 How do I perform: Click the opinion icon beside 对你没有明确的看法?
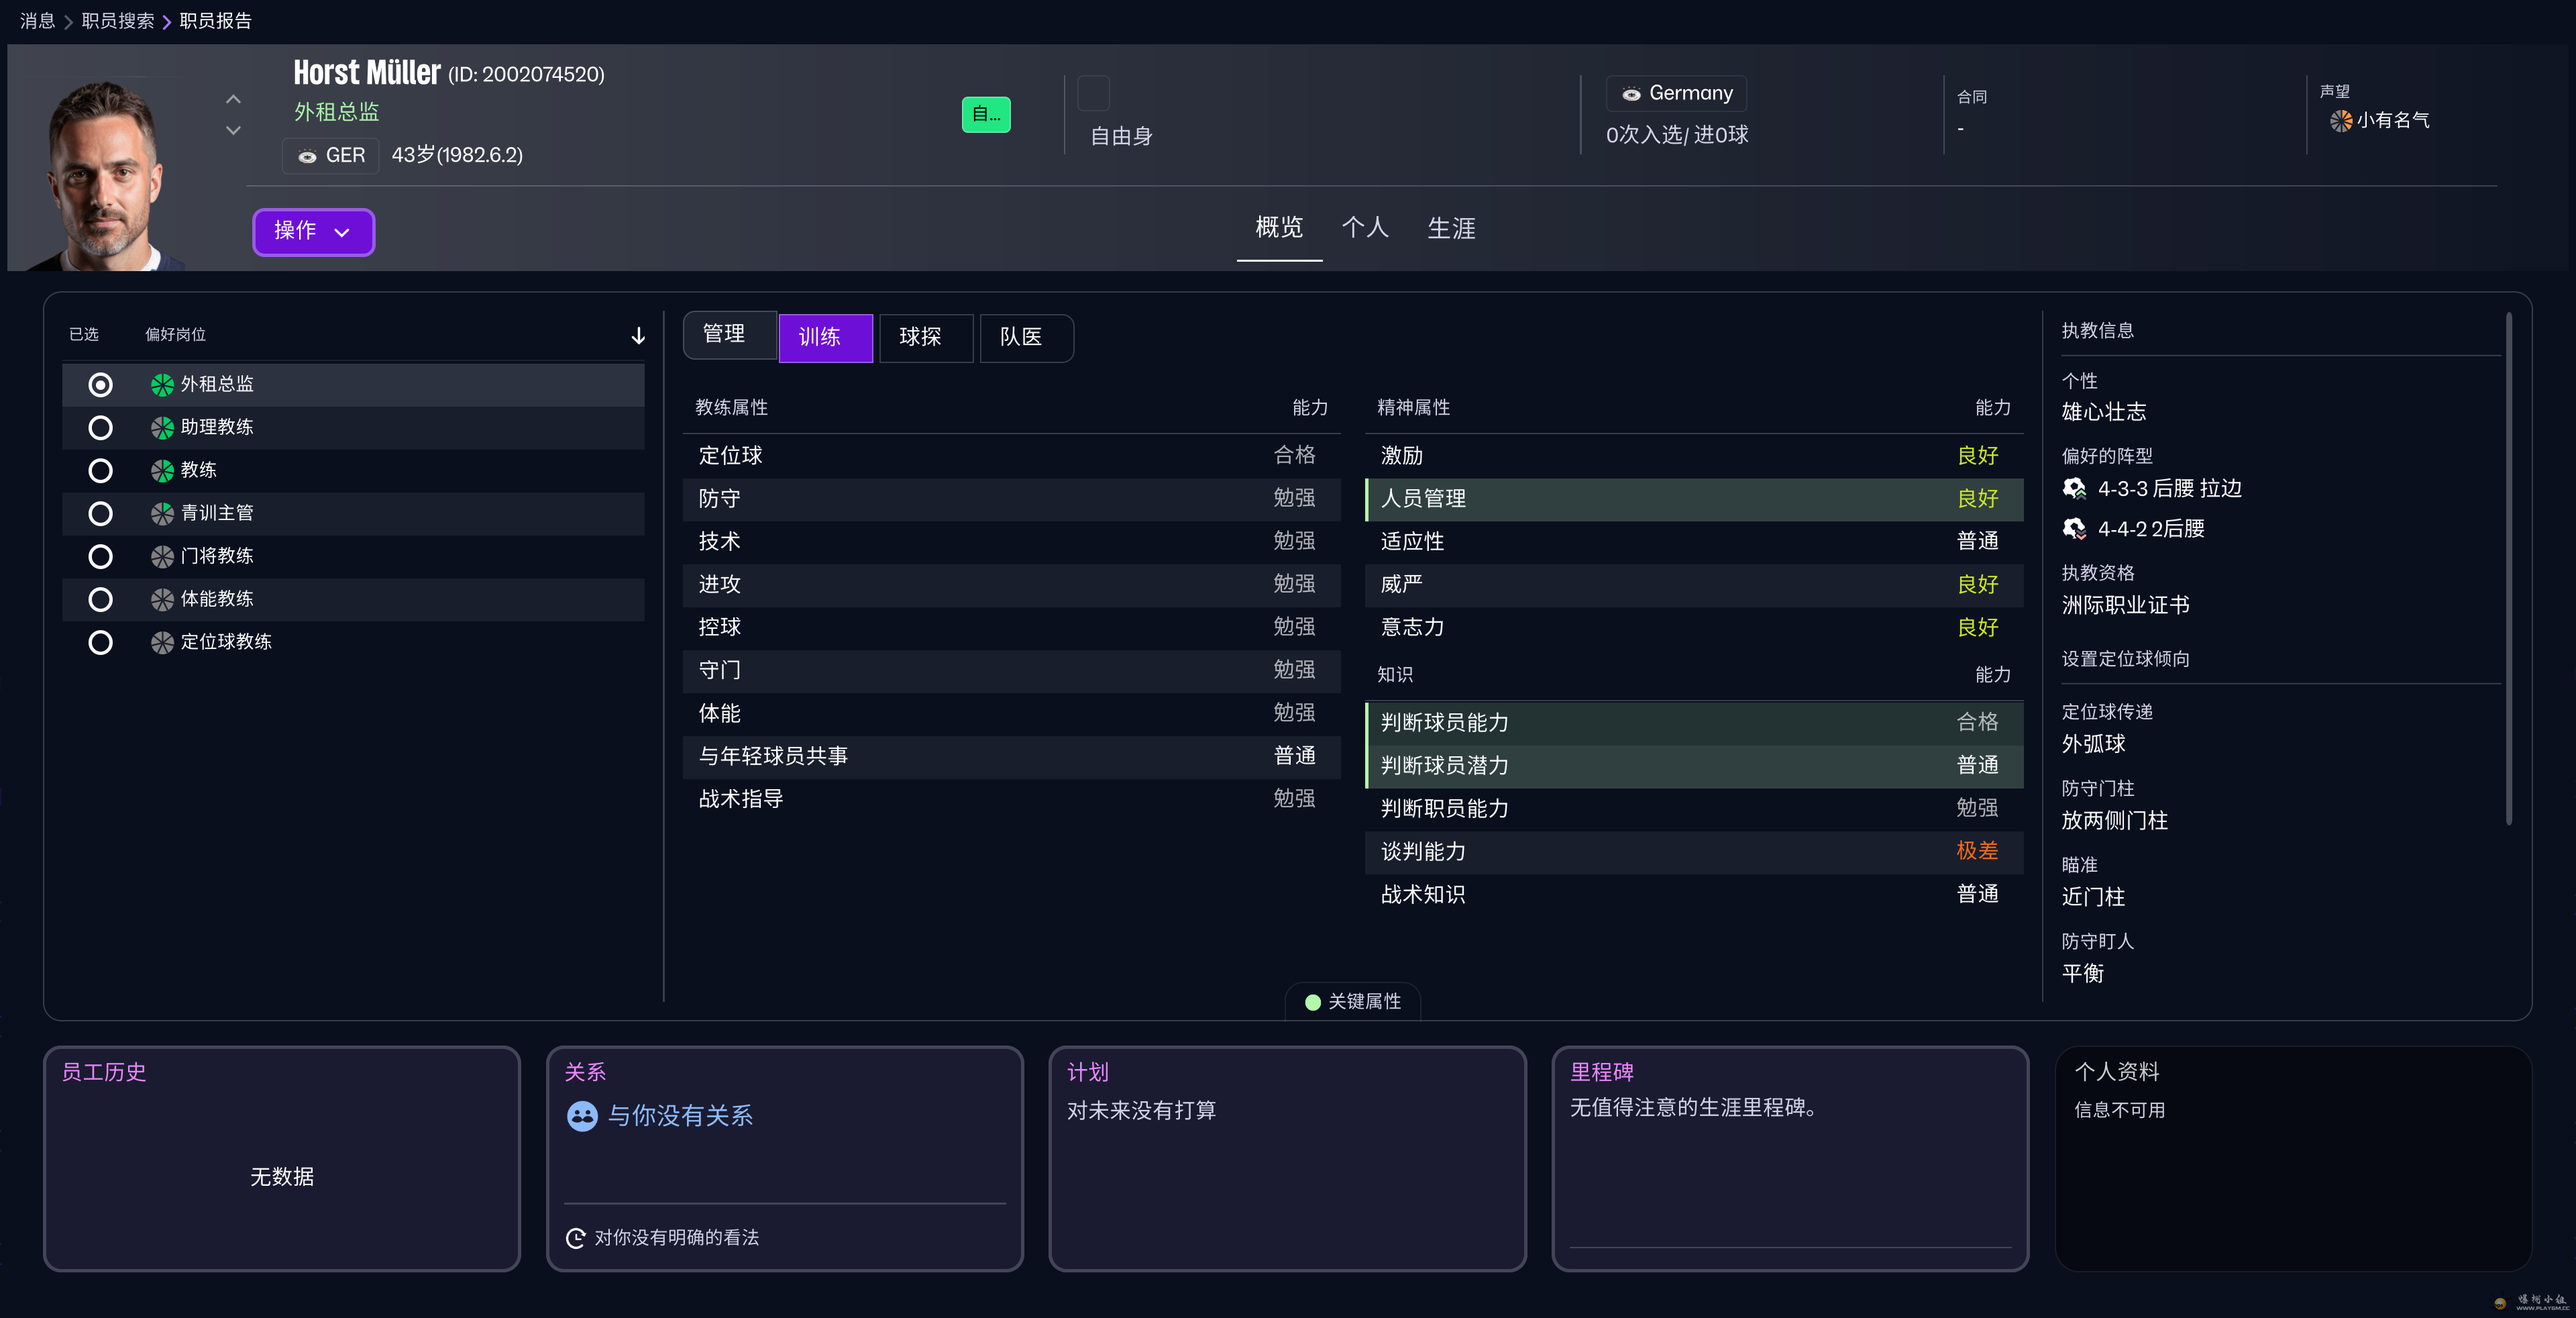(x=575, y=1238)
